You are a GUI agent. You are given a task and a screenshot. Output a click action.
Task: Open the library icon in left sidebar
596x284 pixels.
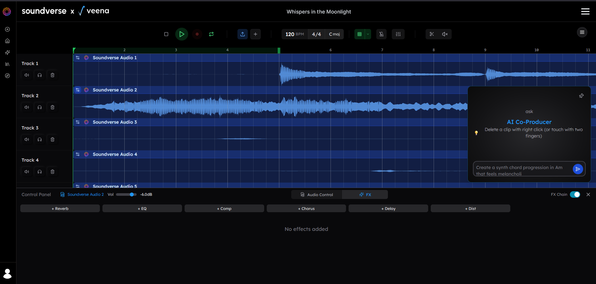pyautogui.click(x=7, y=64)
